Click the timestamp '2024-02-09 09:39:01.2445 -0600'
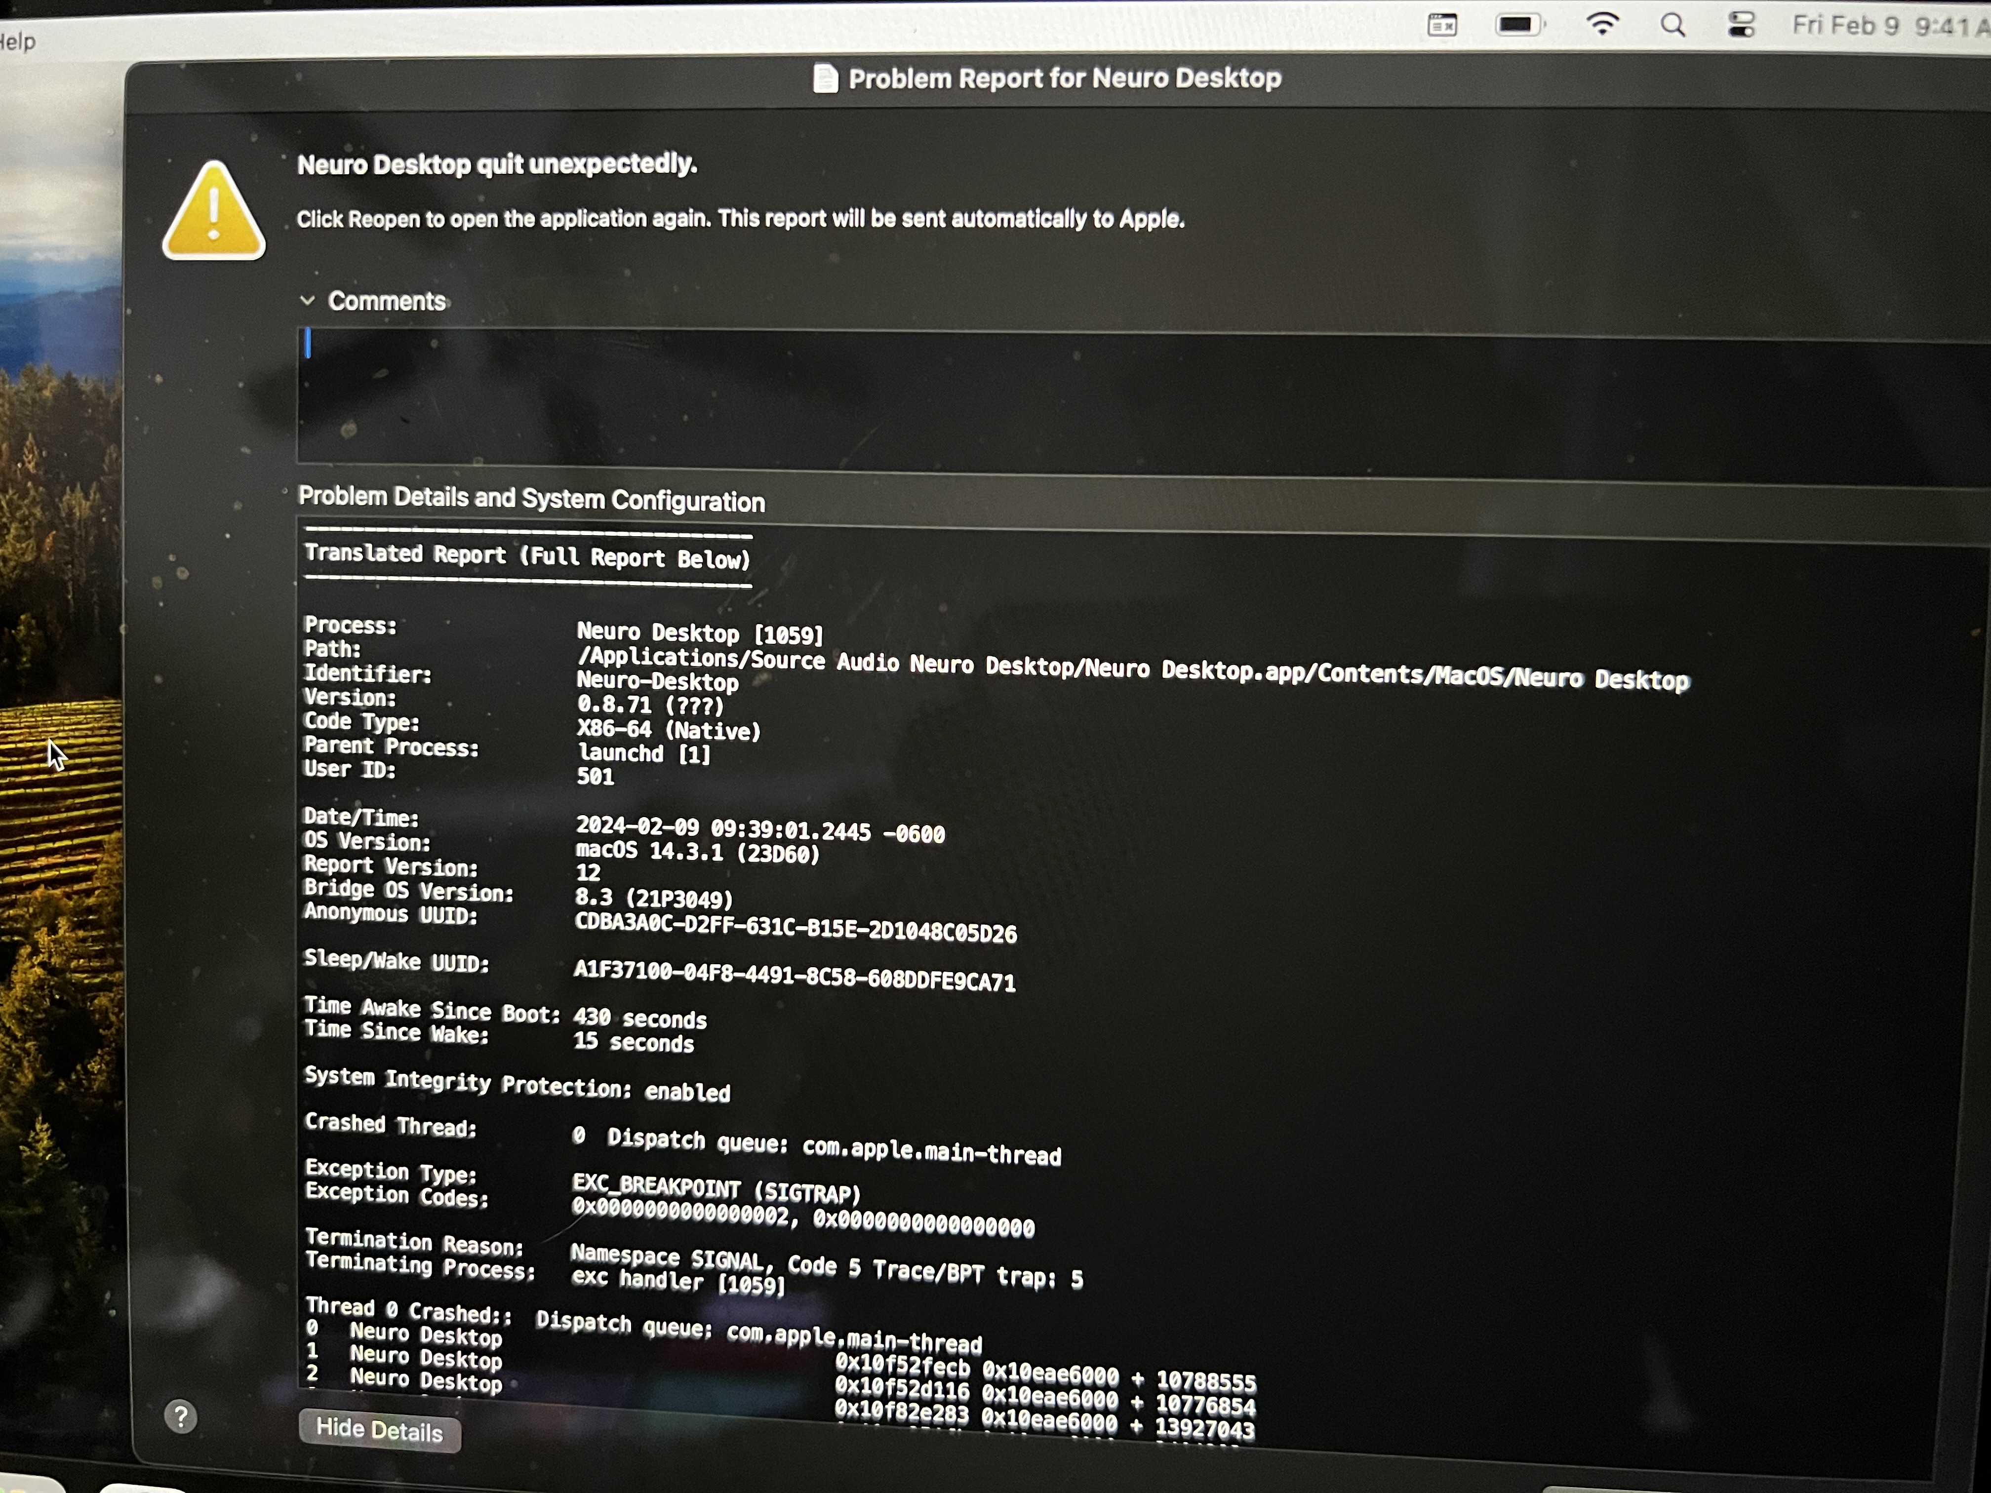Screen dimensions: 1991x1493 [x=759, y=829]
